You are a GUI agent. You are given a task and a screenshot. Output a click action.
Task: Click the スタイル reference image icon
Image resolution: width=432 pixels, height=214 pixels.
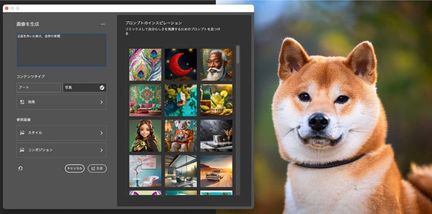coord(22,133)
